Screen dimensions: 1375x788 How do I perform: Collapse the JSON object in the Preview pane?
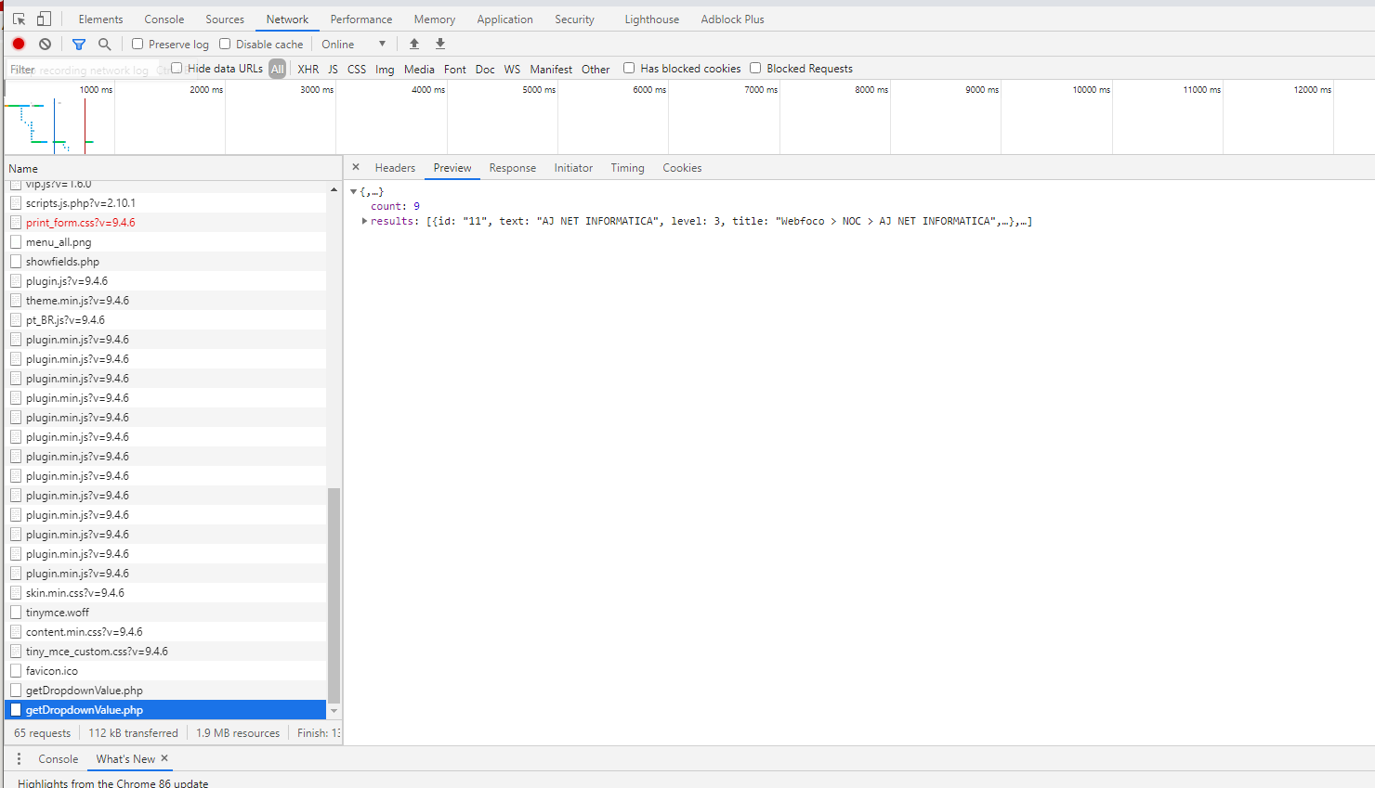pos(354,191)
